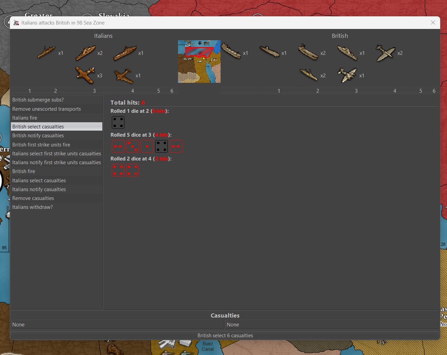Click the Italian fighter plane icon marked x3
This screenshot has height=355, width=447.
coord(85,75)
